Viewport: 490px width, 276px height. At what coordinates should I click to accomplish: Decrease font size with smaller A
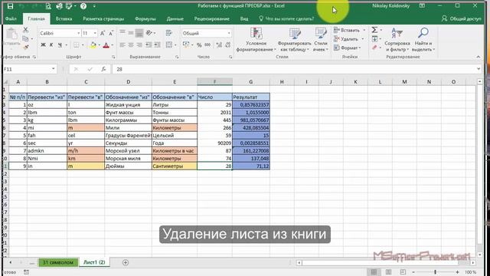click(x=111, y=33)
